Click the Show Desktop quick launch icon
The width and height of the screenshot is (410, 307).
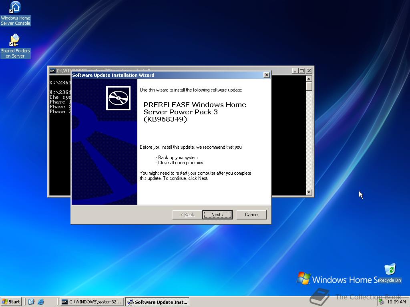click(31, 302)
